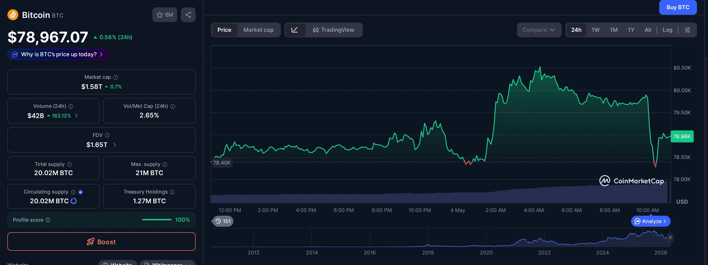Click the Buy BTC button
Screen dimensions: 708x265
(678, 7)
